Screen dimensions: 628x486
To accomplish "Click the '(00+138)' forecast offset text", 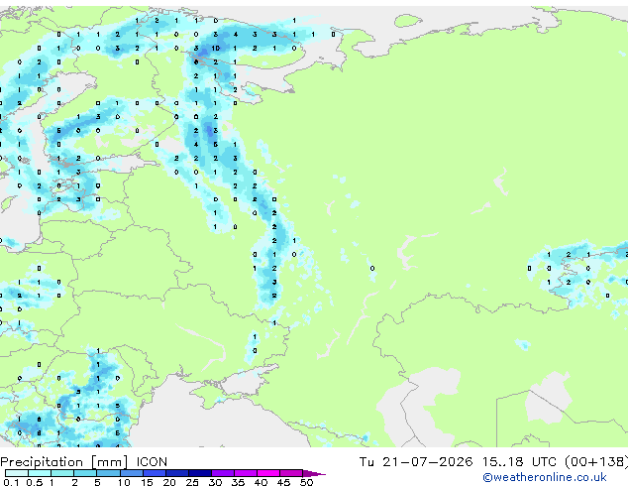I will (x=596, y=462).
